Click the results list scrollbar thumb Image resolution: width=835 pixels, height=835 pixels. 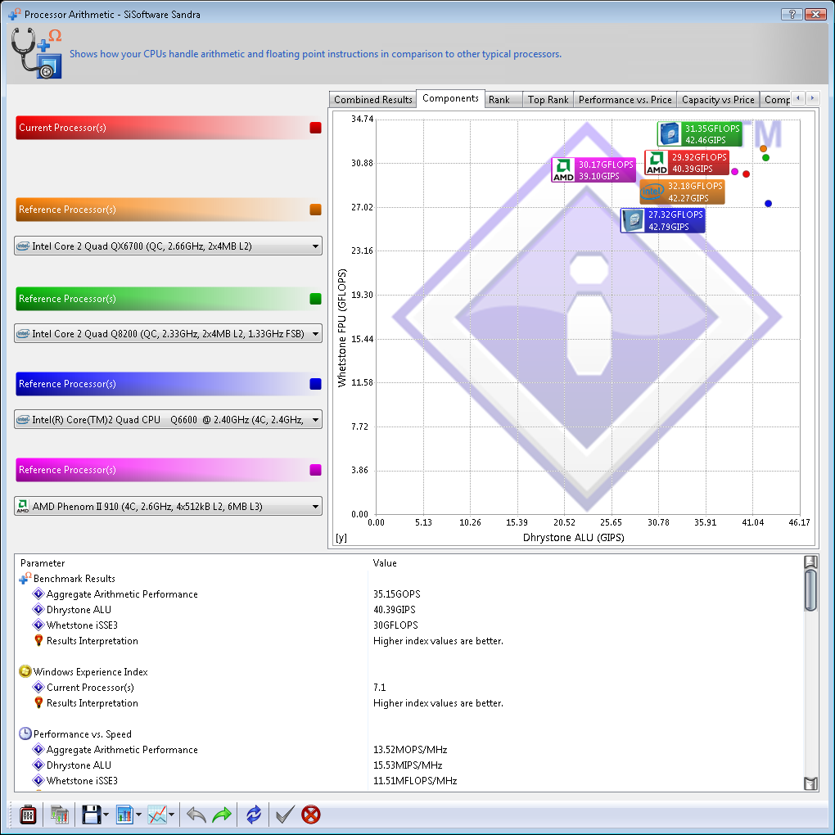coord(810,590)
